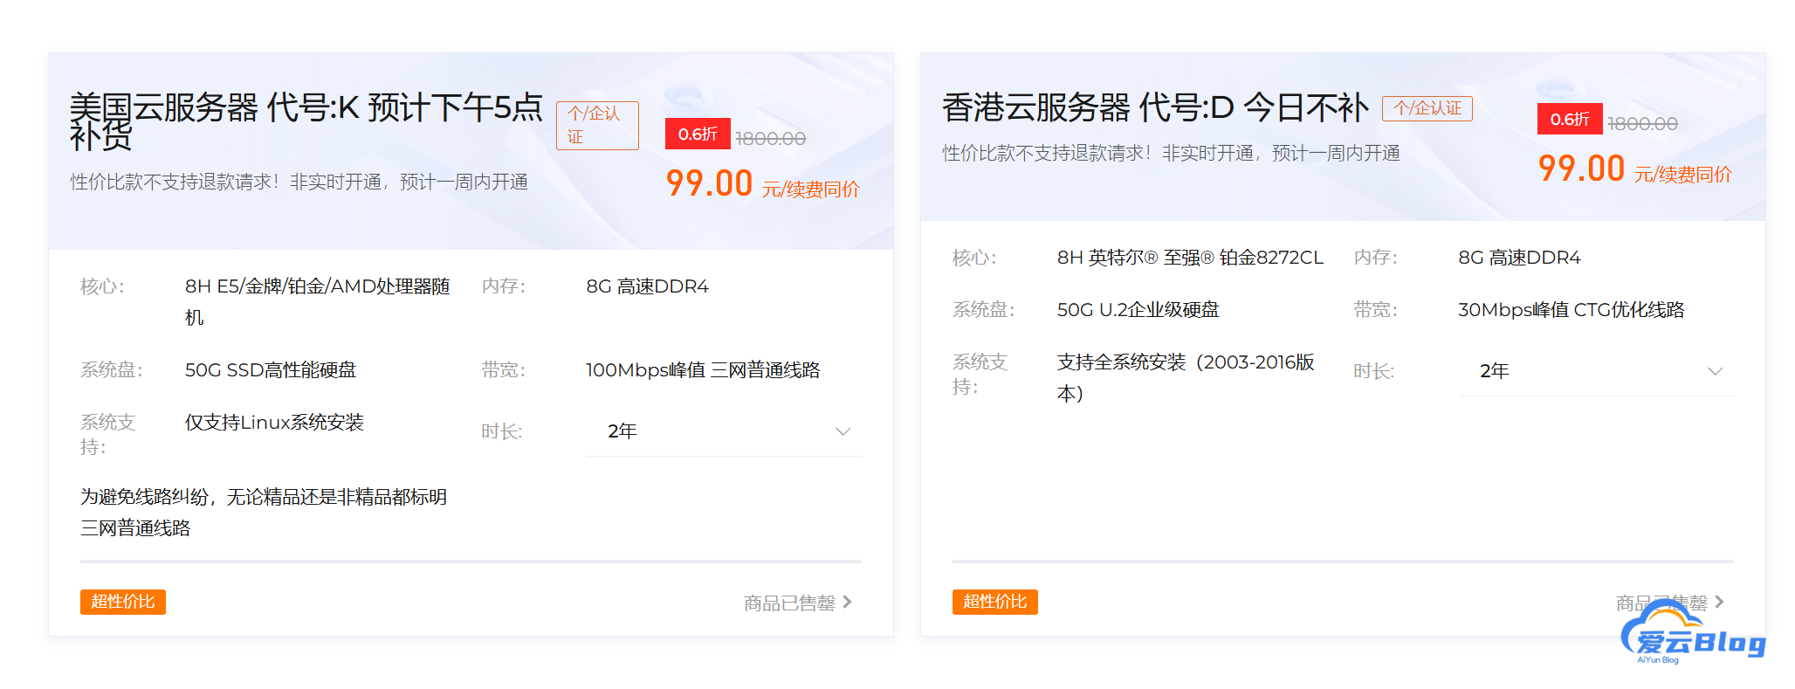Click right arrow next to US 商品已售罄
Viewport: 1795px width, 689px height.
847,602
